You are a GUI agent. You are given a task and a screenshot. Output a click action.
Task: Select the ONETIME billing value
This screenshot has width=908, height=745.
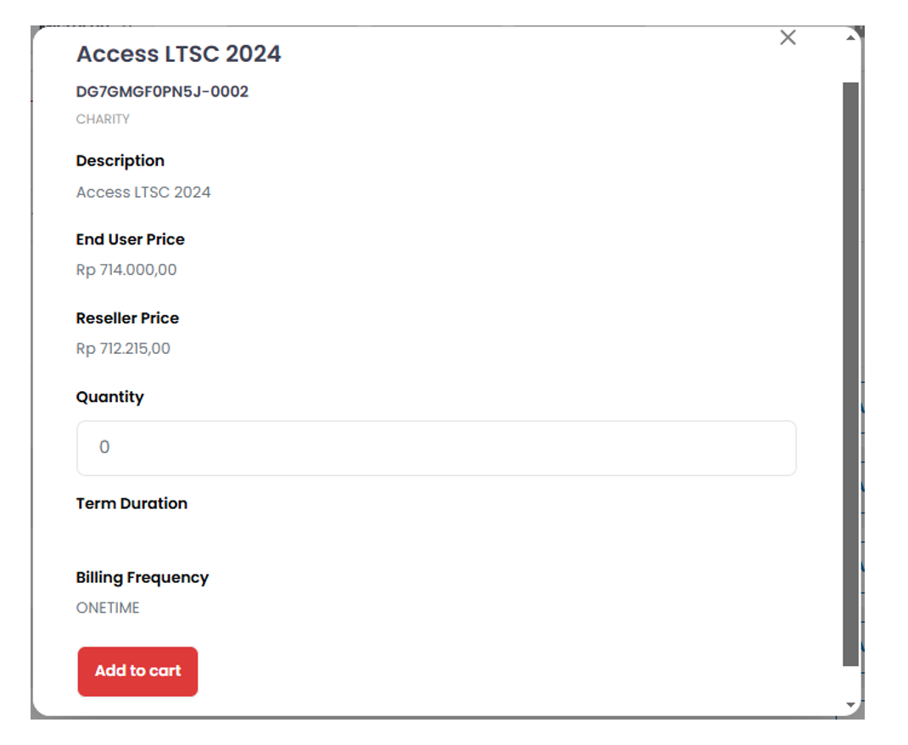click(x=108, y=608)
